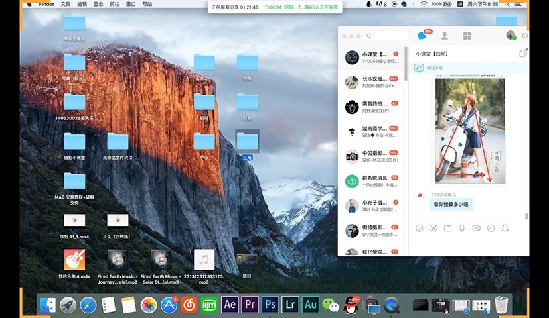
Task: Click the Wi-Fi status icon in menu bar
Action: pyautogui.click(x=424, y=4)
